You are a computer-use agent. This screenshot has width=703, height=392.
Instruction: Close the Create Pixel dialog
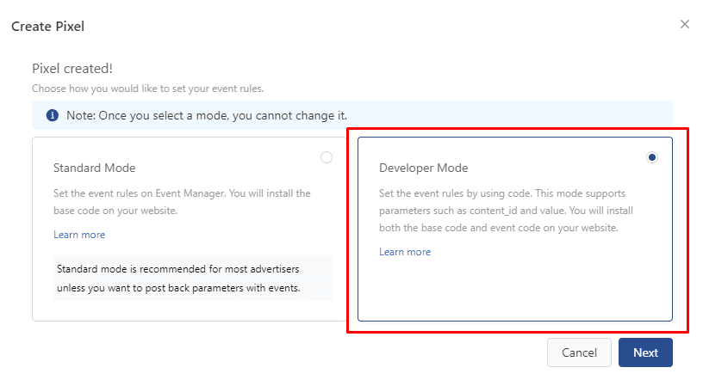click(685, 24)
